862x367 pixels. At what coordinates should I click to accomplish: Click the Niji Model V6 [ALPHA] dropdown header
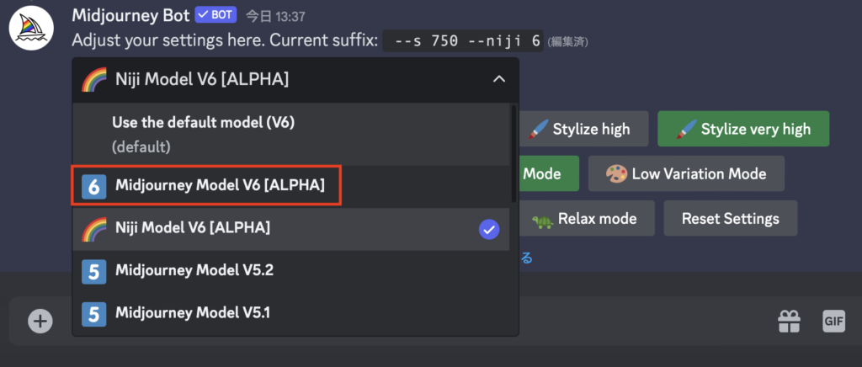295,80
